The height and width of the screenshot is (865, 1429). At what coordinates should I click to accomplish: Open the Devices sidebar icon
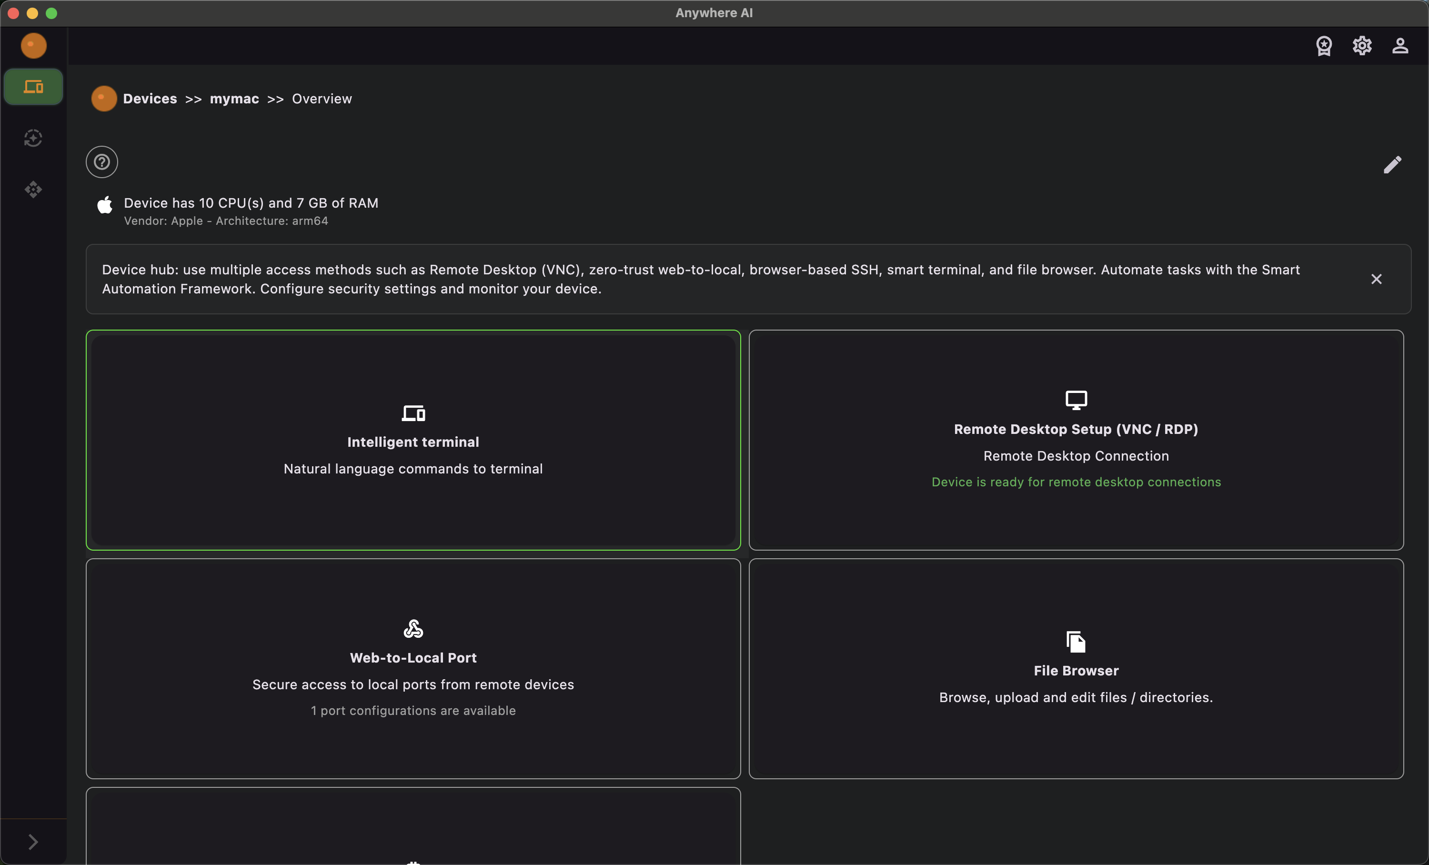pyautogui.click(x=34, y=87)
